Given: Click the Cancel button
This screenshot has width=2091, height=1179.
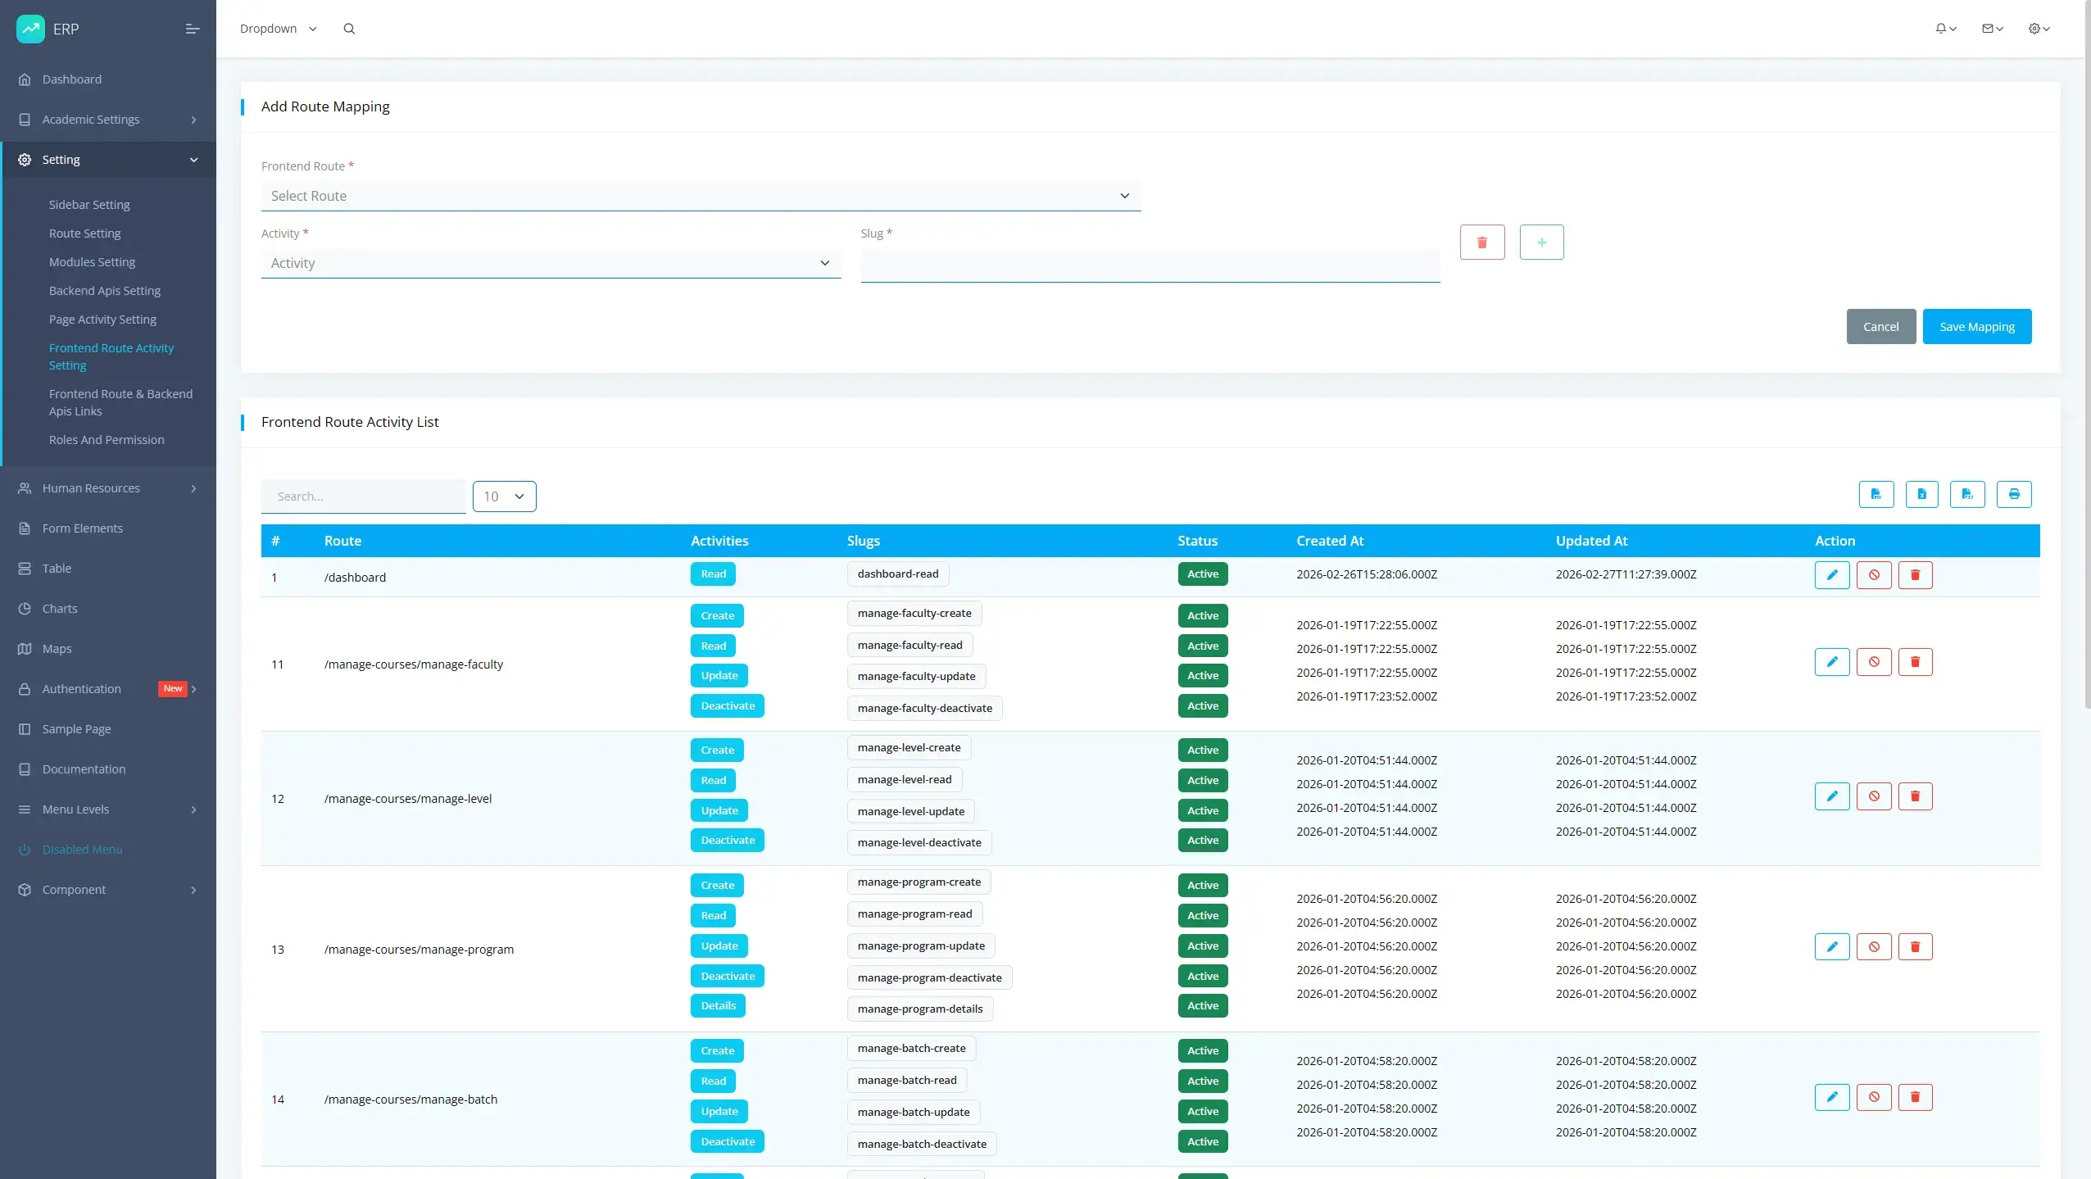Looking at the screenshot, I should pos(1881,327).
